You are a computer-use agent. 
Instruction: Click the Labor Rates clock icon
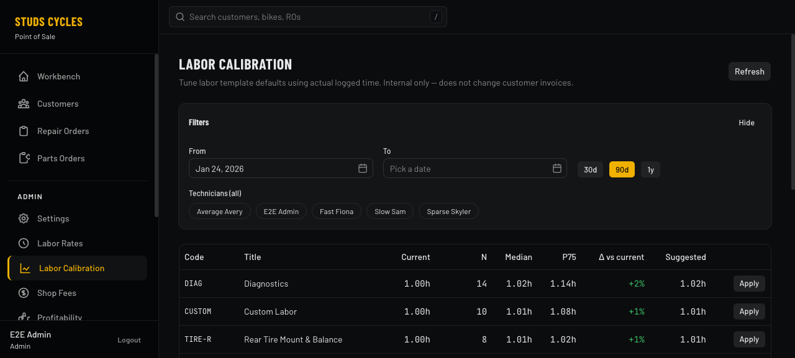(24, 243)
